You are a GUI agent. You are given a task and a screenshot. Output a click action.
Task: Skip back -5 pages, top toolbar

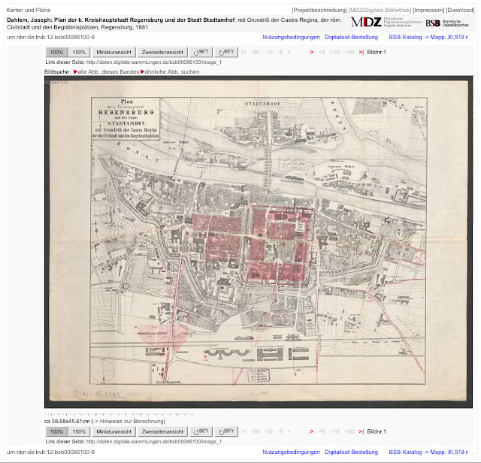point(280,52)
